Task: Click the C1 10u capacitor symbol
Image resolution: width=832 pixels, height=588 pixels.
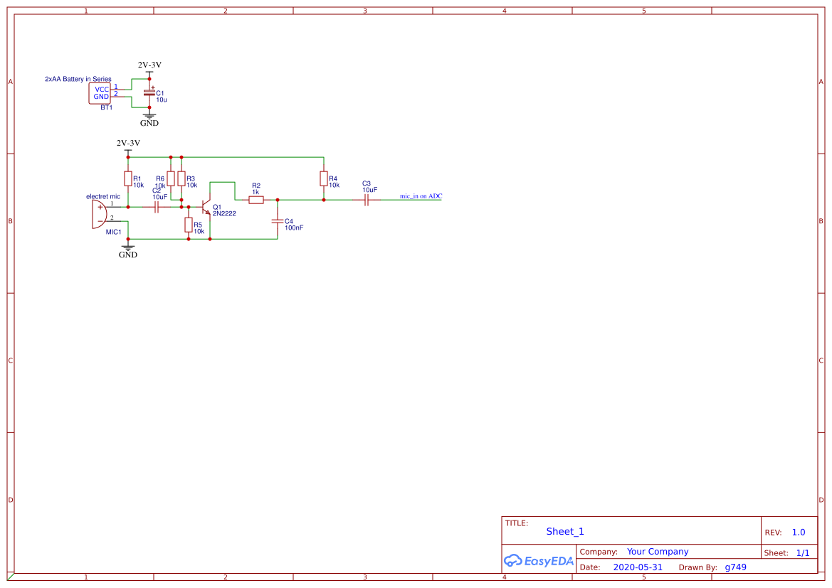Action: [x=149, y=93]
